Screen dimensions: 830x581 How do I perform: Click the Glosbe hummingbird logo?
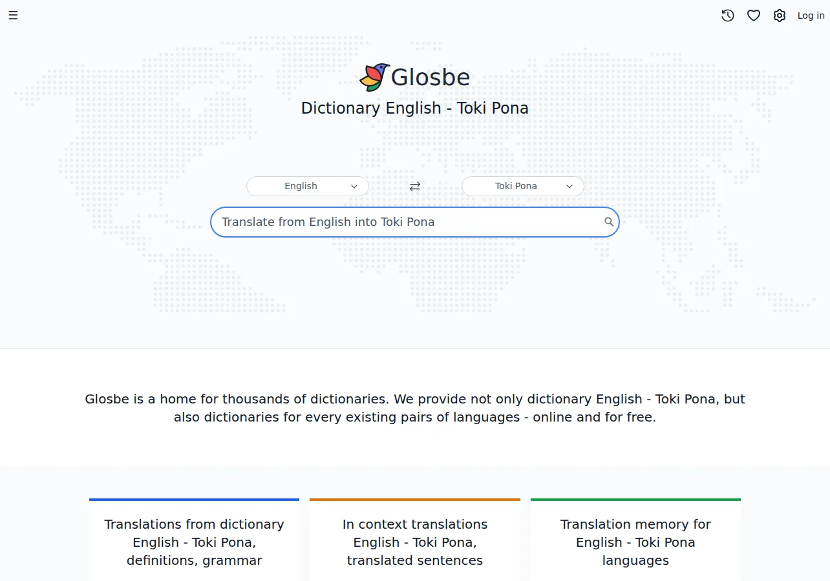[374, 77]
